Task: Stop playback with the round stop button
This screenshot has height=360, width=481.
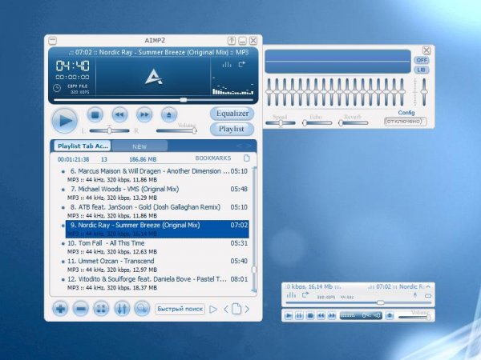Action: point(95,114)
